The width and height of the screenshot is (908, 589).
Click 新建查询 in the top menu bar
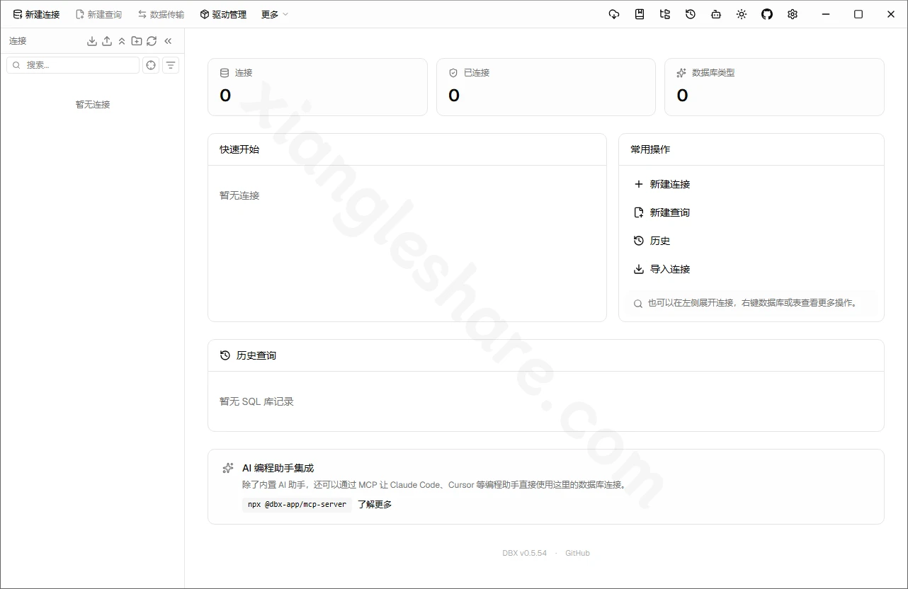[x=98, y=14]
